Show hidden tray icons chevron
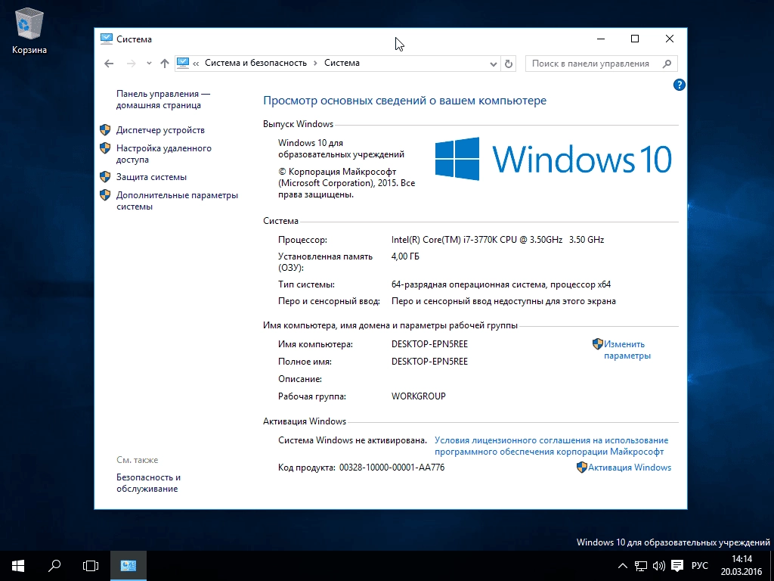This screenshot has height=581, width=774. click(623, 566)
